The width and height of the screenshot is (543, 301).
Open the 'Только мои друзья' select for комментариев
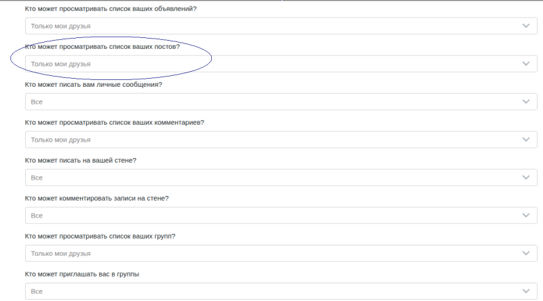point(271,140)
